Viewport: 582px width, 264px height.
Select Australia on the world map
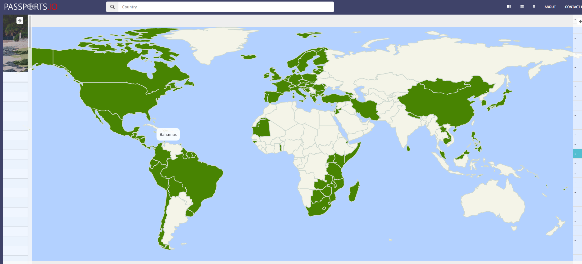(x=494, y=202)
